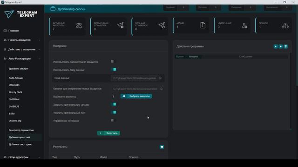Open SMSMAN in the sidebar
This screenshot has width=298, height=167.
click(14, 99)
